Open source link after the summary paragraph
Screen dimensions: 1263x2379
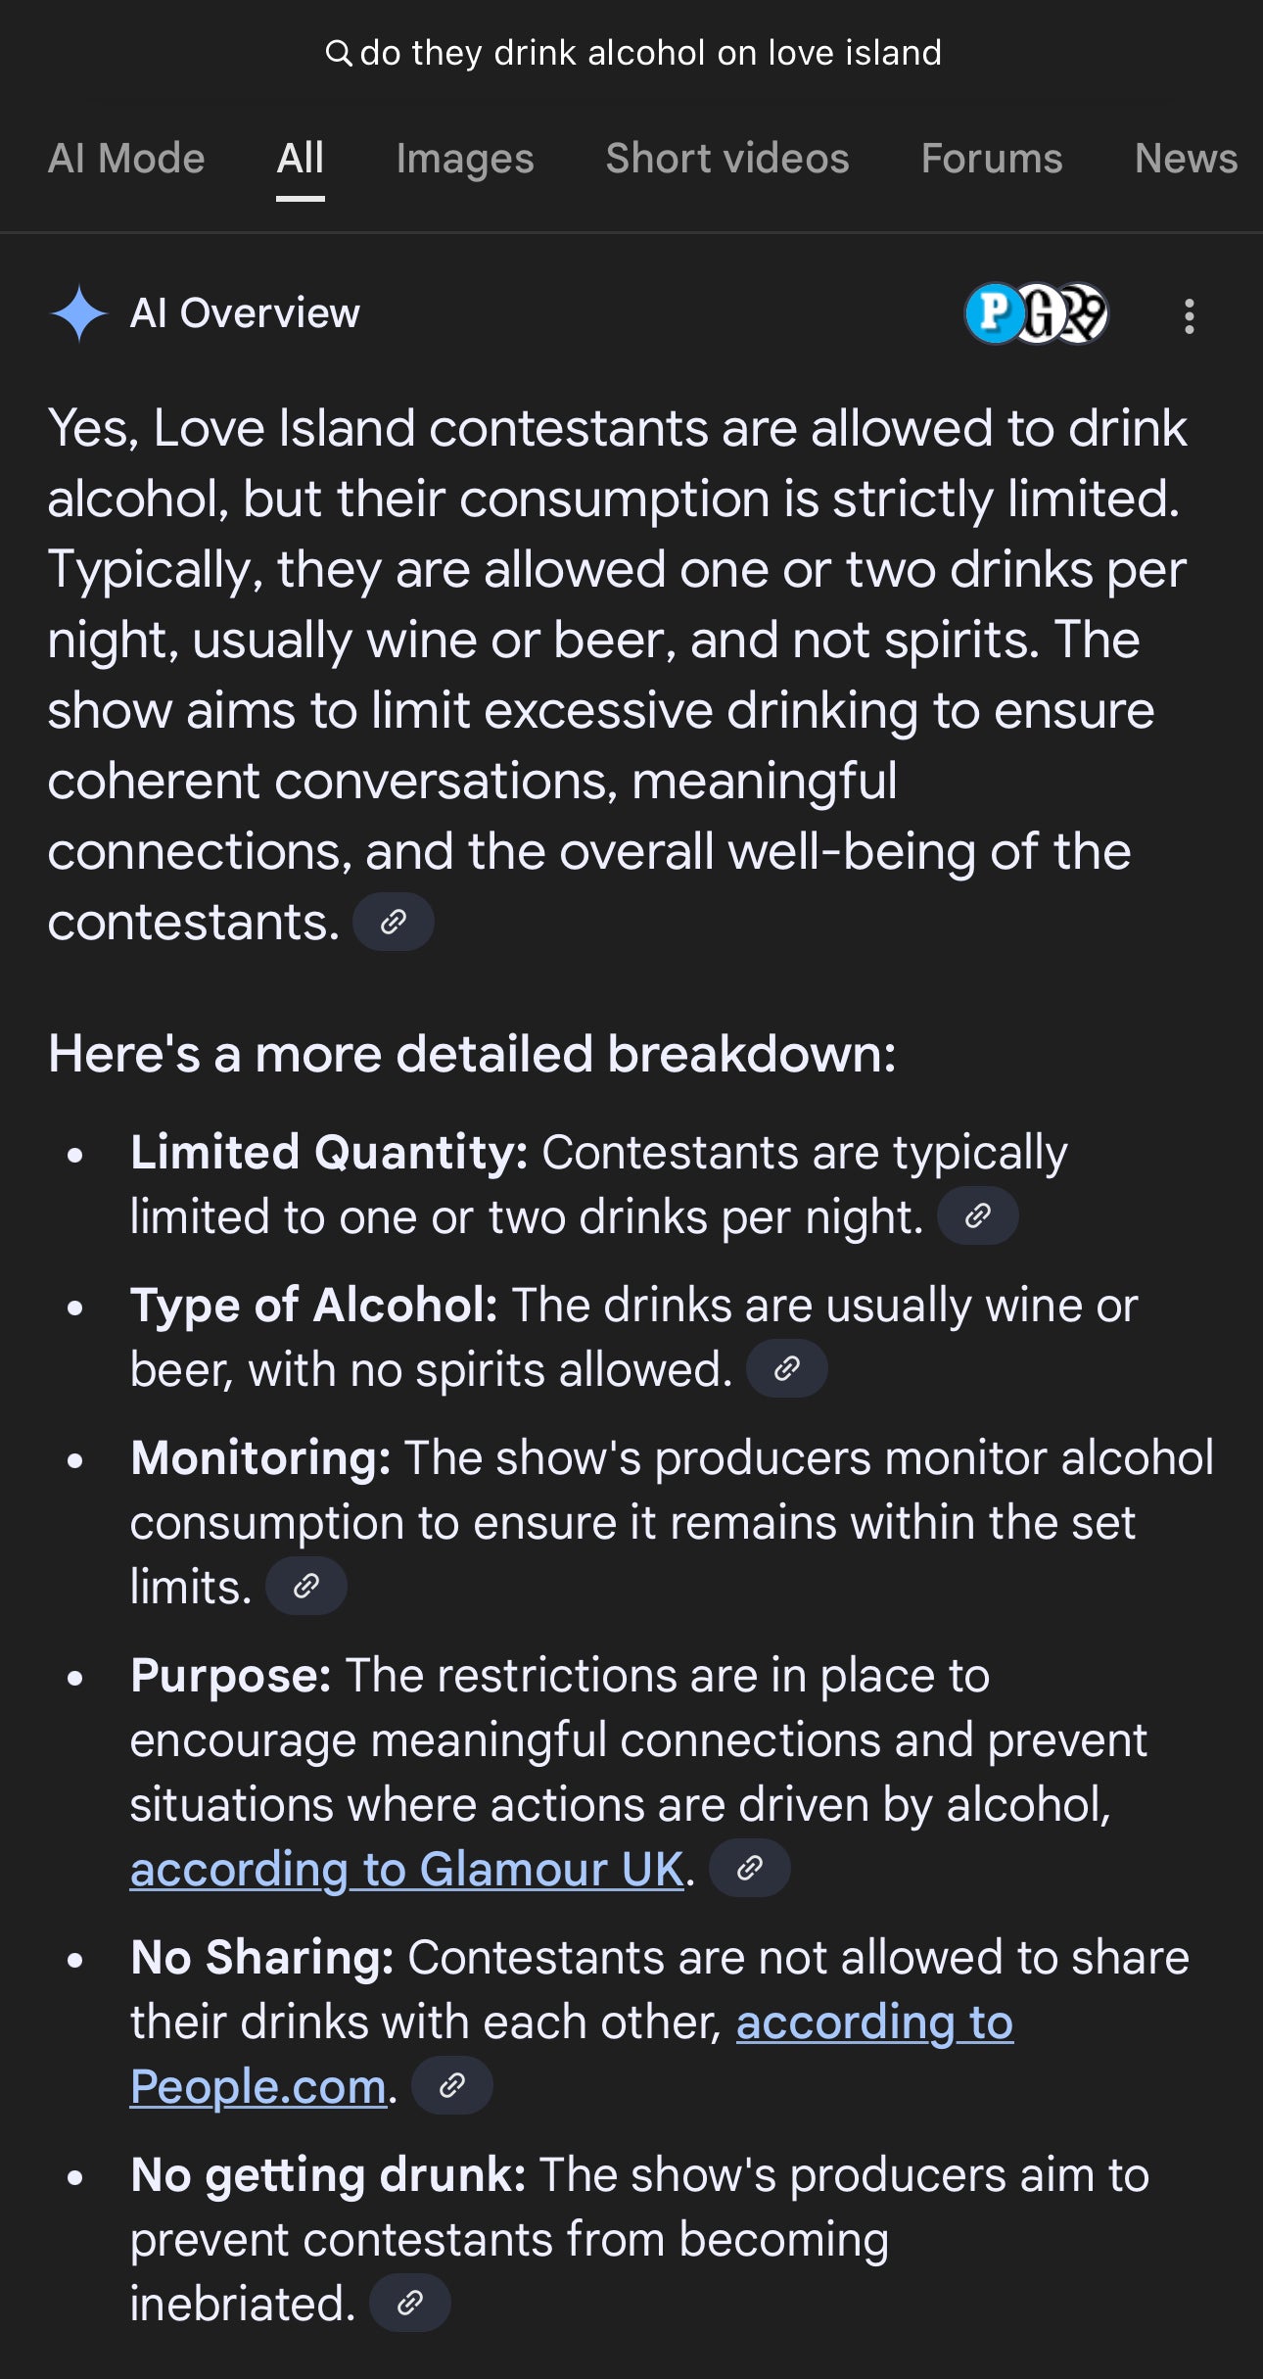394,922
